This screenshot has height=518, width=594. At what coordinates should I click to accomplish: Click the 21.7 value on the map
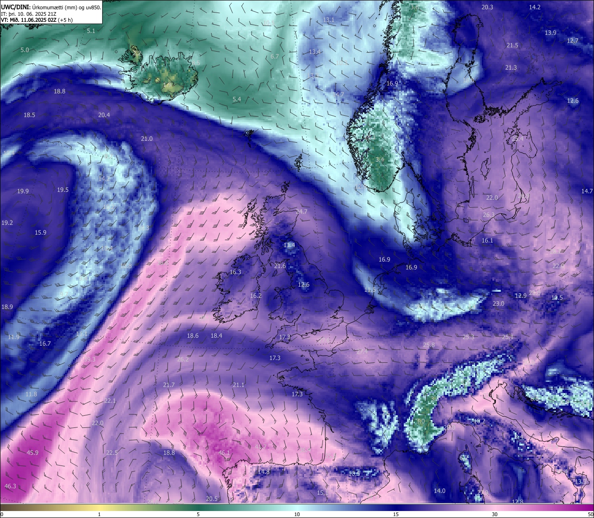[169, 385]
